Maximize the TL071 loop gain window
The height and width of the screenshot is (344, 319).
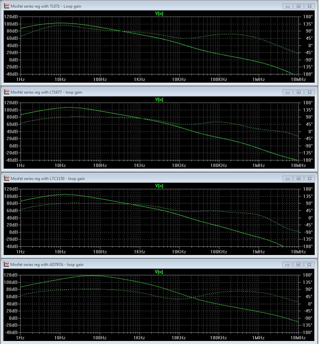pyautogui.click(x=298, y=6)
